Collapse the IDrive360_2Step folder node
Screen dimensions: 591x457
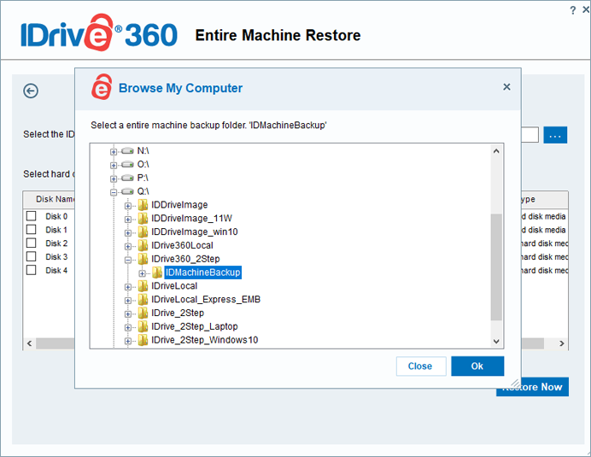point(128,259)
